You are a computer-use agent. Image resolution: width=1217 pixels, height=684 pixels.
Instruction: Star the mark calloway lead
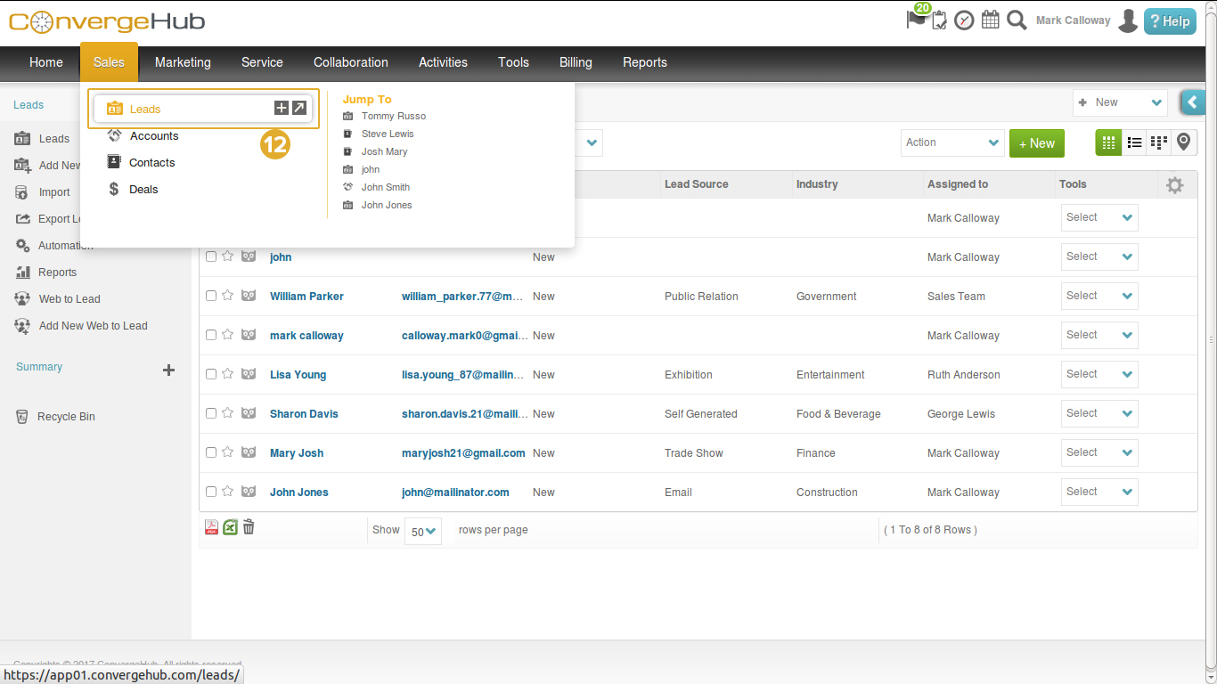pos(227,335)
